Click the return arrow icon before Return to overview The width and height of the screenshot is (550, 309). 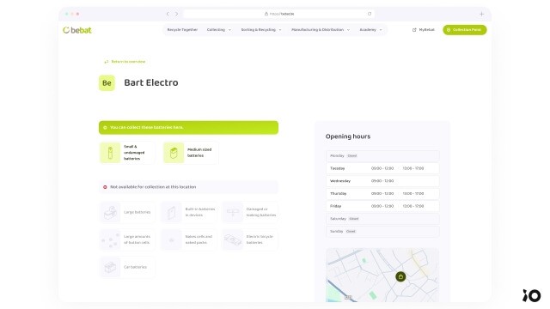point(107,62)
